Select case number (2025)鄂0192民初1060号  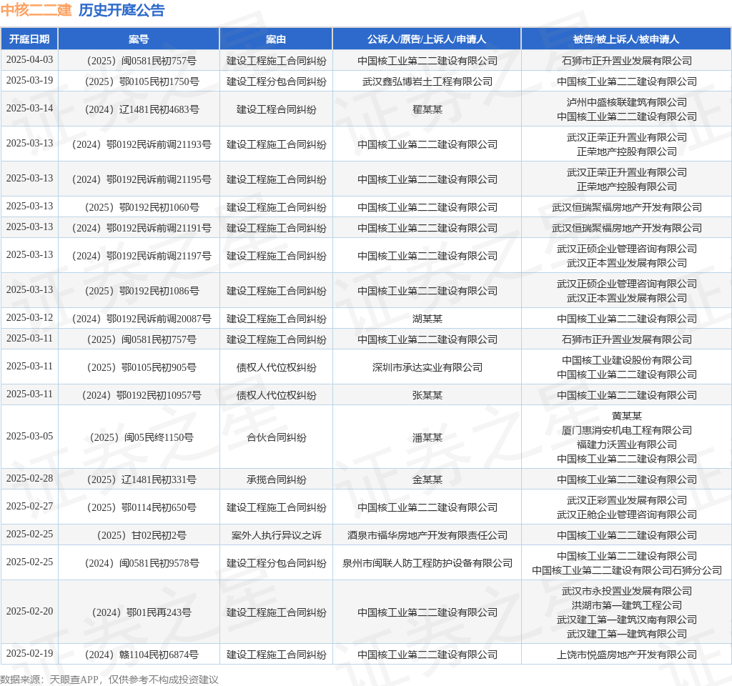tap(142, 207)
